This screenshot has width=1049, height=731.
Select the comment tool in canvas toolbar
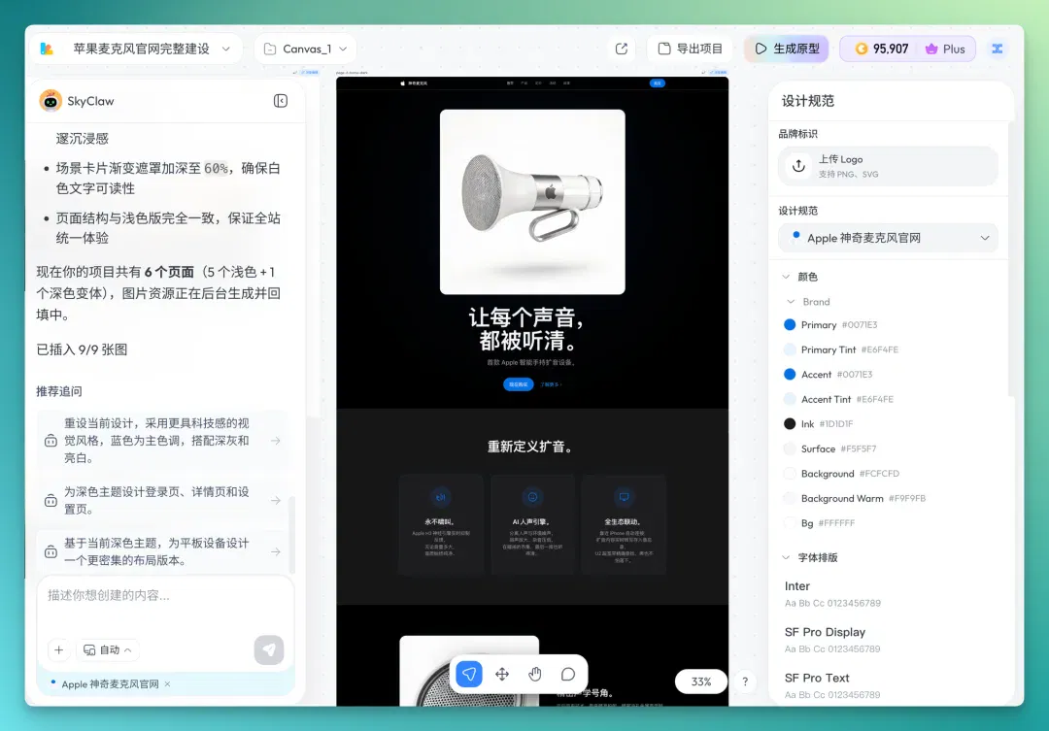[x=568, y=674]
